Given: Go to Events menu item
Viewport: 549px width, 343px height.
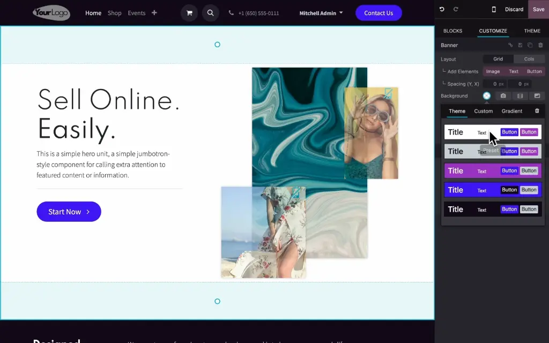Looking at the screenshot, I should (137, 13).
